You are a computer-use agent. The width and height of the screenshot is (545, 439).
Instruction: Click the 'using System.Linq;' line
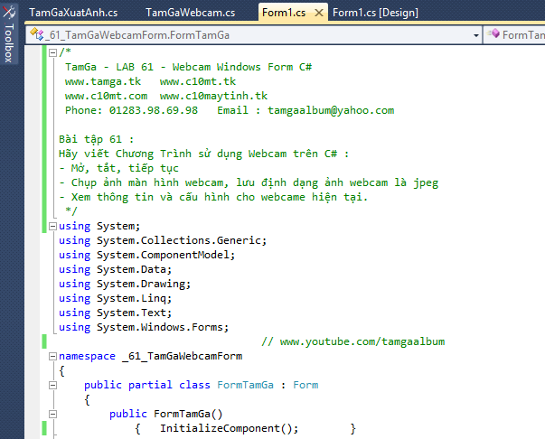click(115, 298)
